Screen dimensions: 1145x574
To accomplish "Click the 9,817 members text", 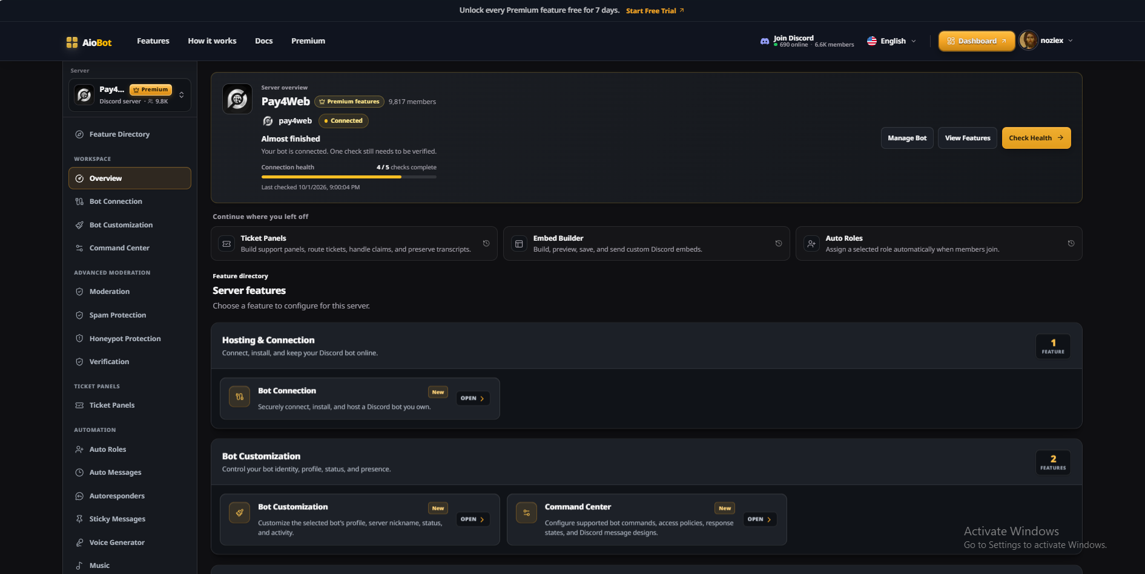I will (412, 102).
